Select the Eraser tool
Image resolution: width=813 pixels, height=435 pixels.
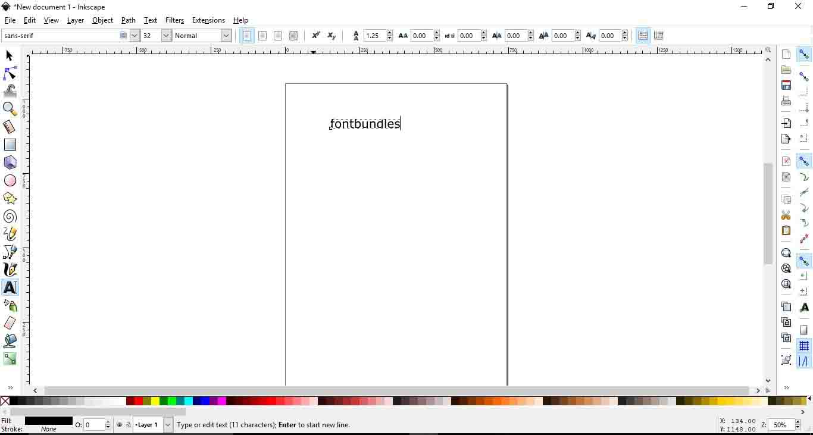10,323
